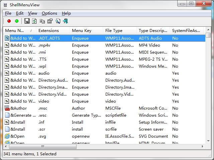The width and height of the screenshot is (214, 160).
Task: Click '341 menu items, 1 Selected' status
Action: pos(30,154)
